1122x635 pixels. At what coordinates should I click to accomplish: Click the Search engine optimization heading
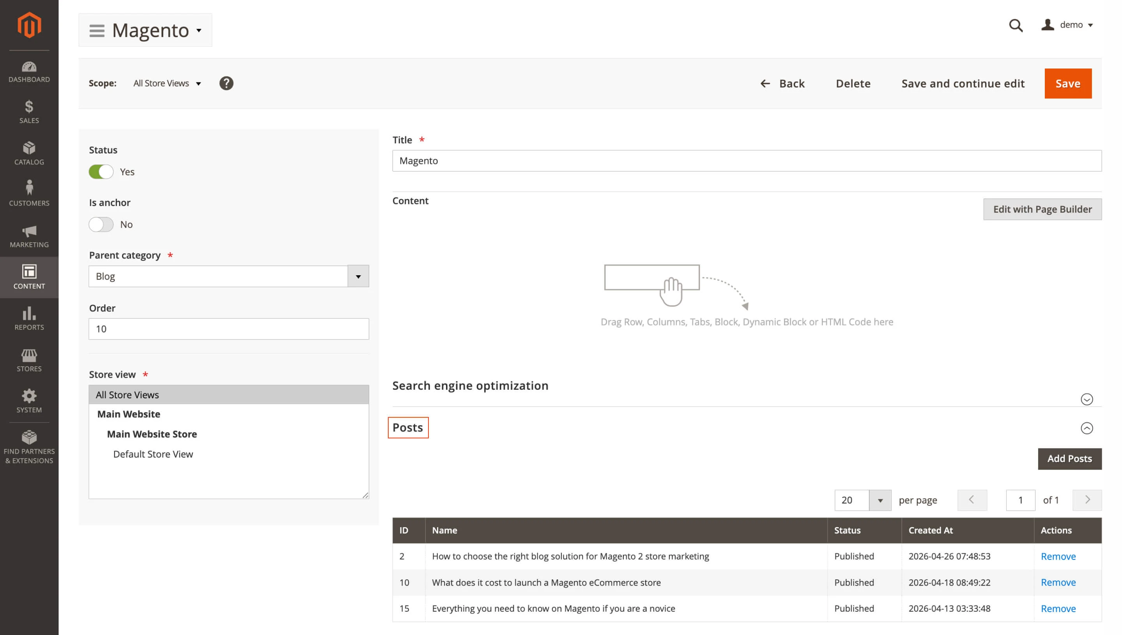[470, 386]
